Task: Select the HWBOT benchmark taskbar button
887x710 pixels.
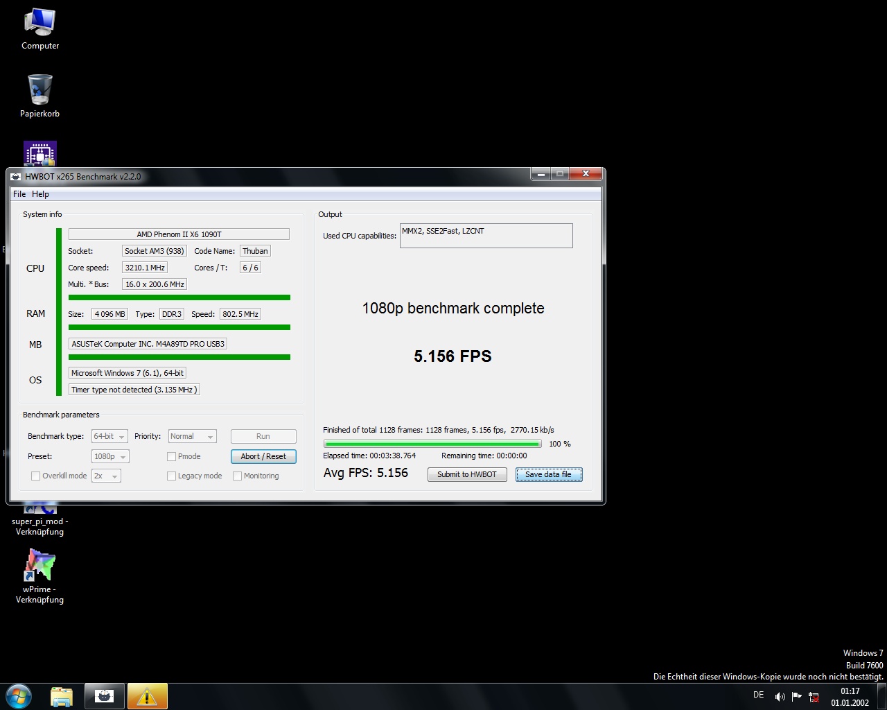Action: coord(104,696)
